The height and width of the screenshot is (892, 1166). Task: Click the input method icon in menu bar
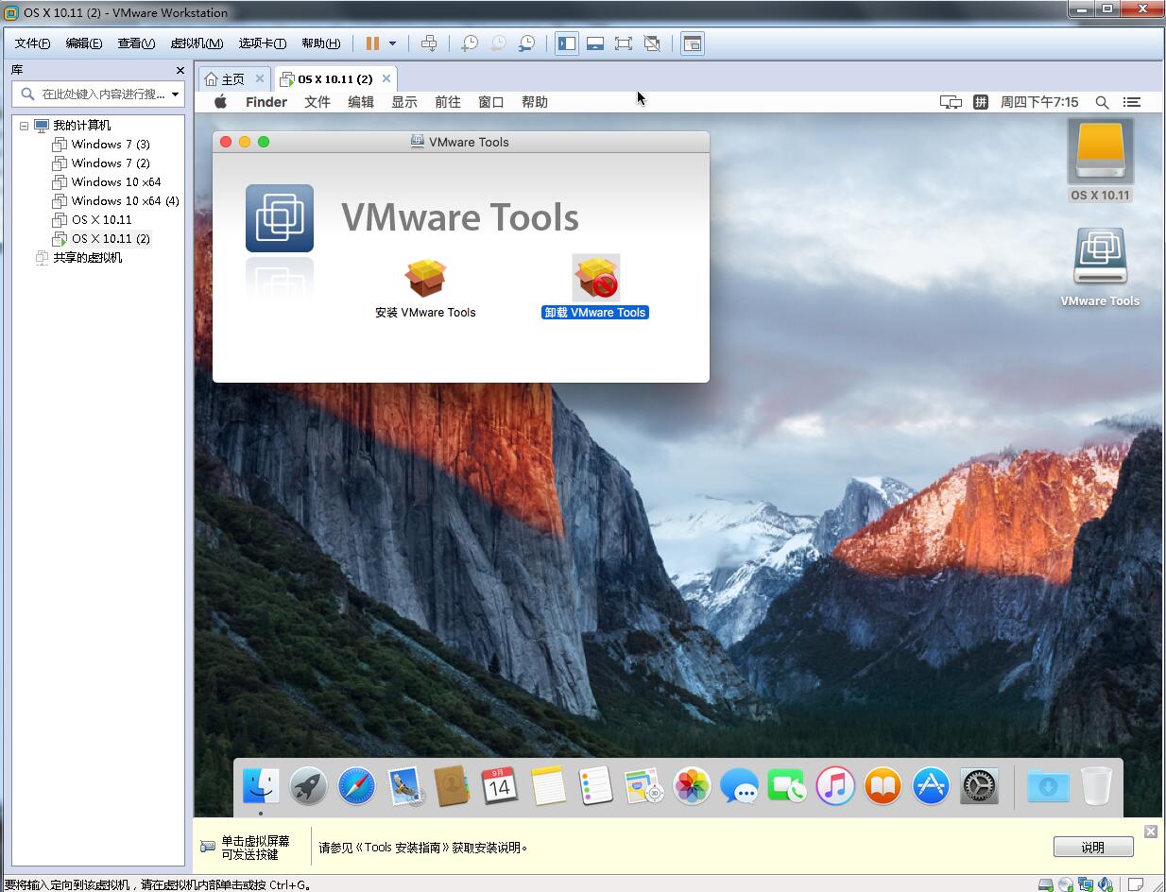(x=982, y=102)
